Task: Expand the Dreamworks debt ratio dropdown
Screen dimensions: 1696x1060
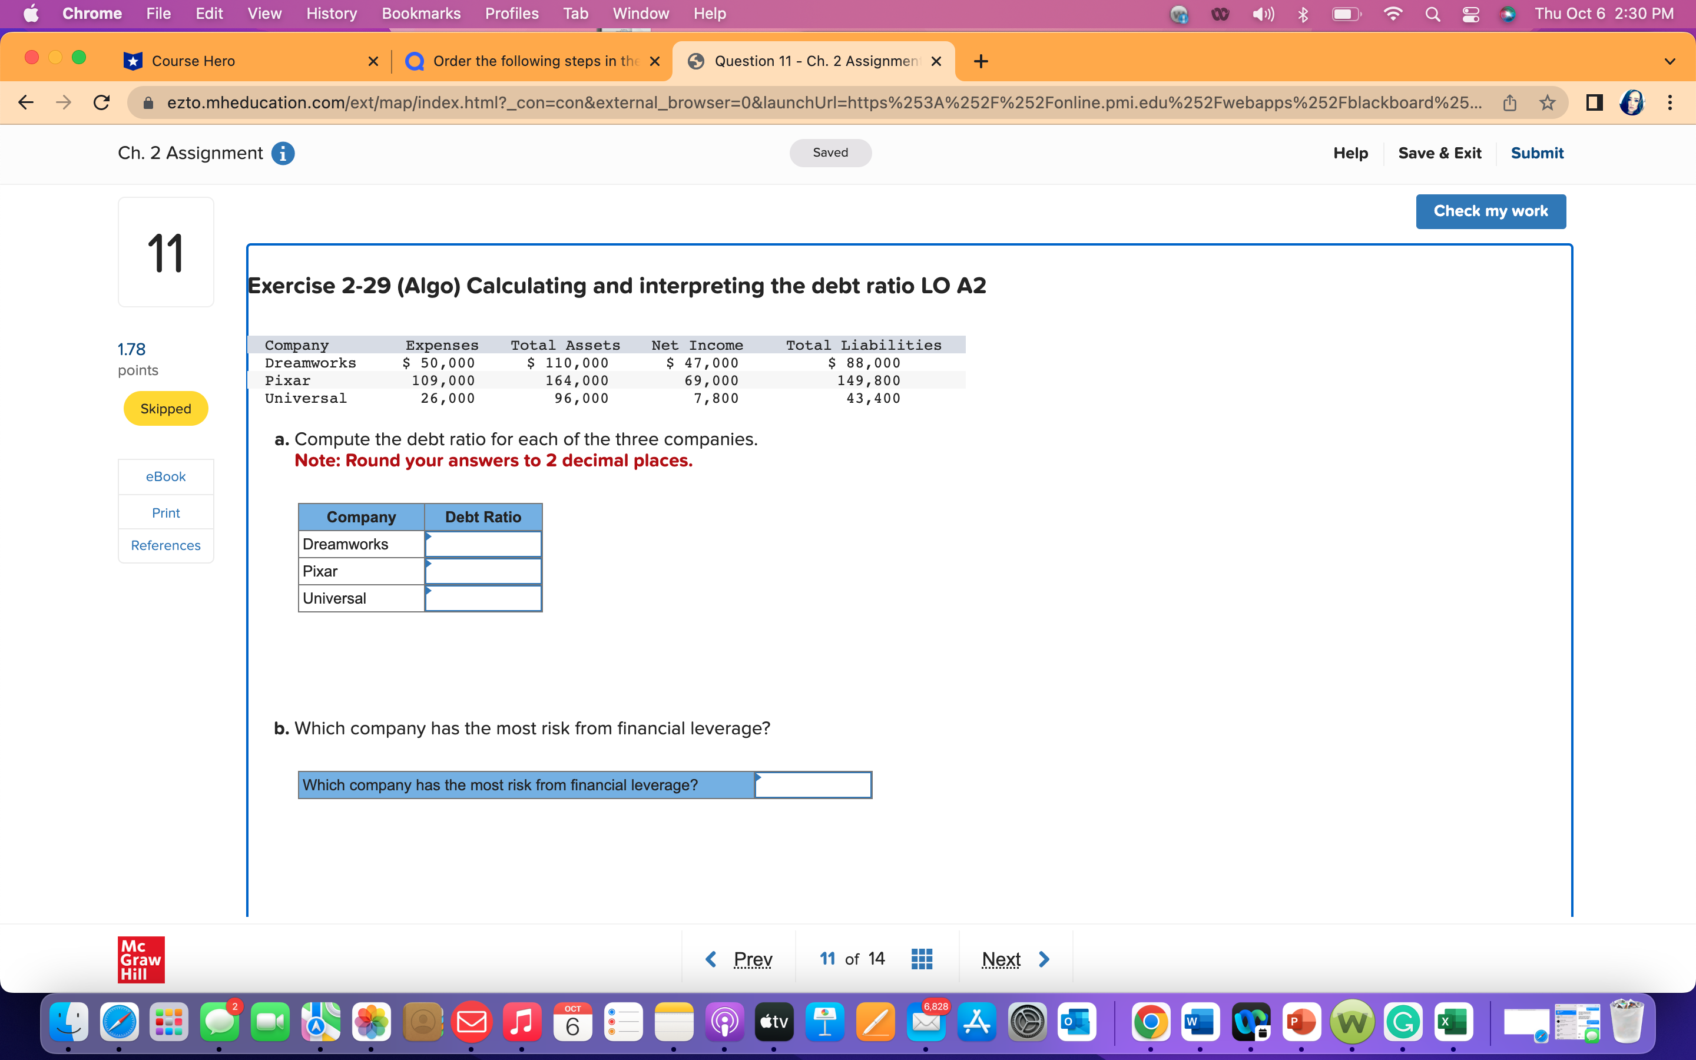Action: (430, 538)
